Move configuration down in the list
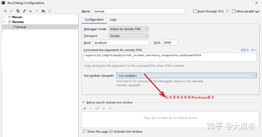This screenshot has height=137, width=262. (37, 11)
